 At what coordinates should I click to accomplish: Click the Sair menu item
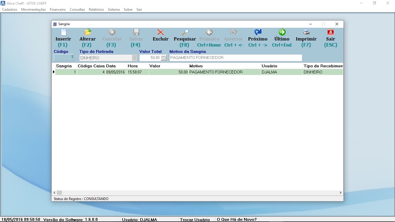139,10
